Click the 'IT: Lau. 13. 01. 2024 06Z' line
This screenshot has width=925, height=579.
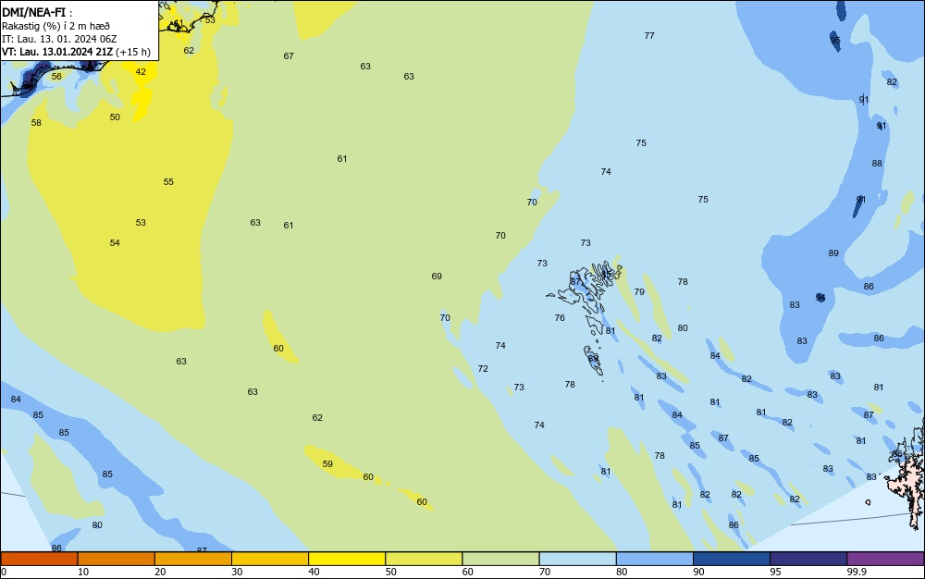[59, 39]
